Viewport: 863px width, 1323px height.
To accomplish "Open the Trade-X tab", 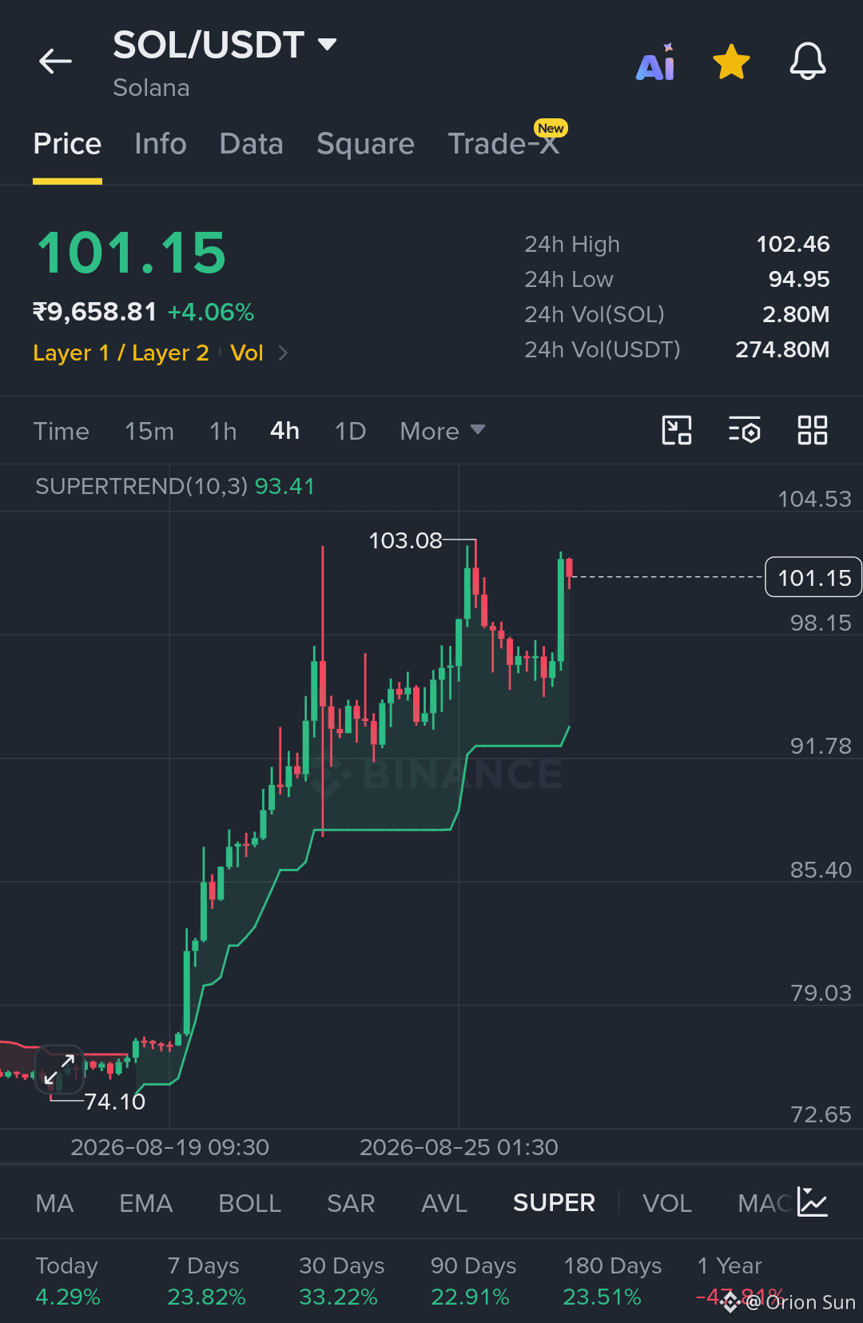I will [503, 144].
